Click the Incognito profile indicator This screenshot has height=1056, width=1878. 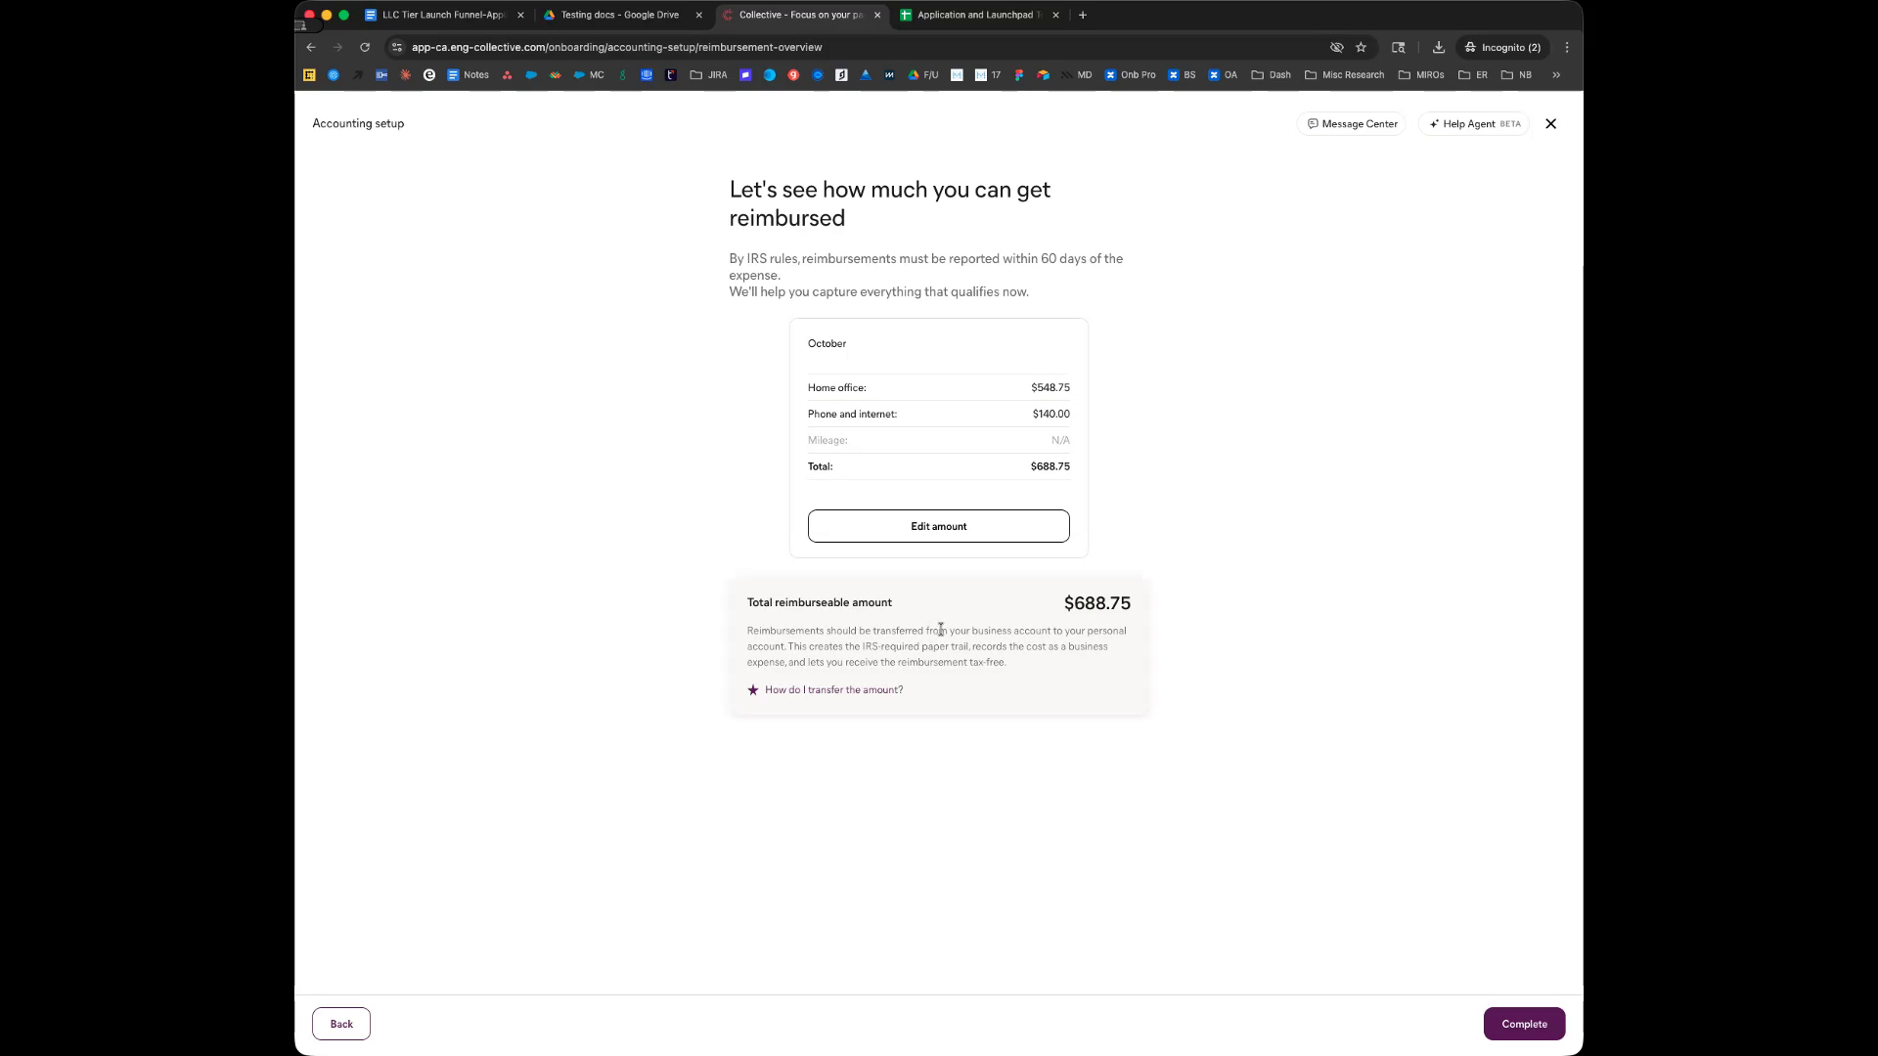click(1502, 47)
